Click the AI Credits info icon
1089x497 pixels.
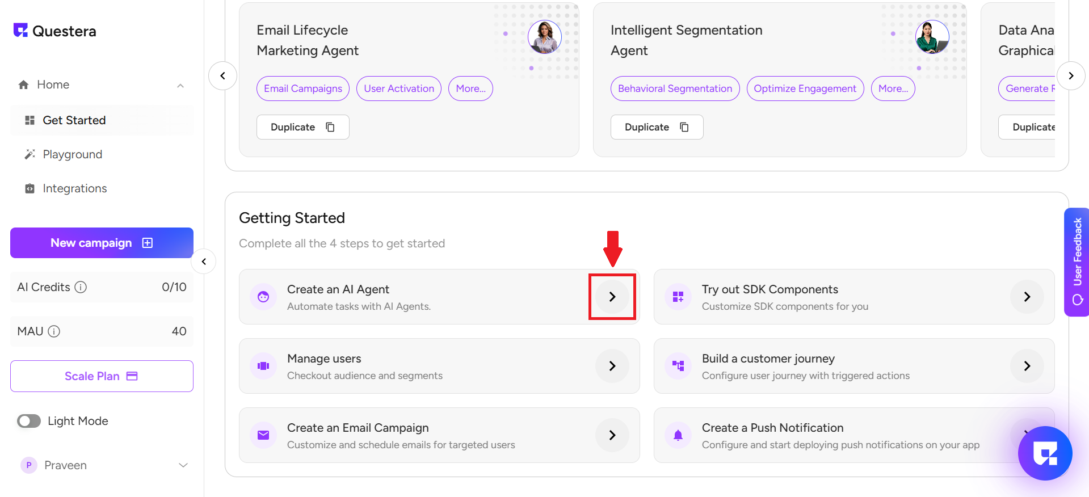[x=81, y=287]
